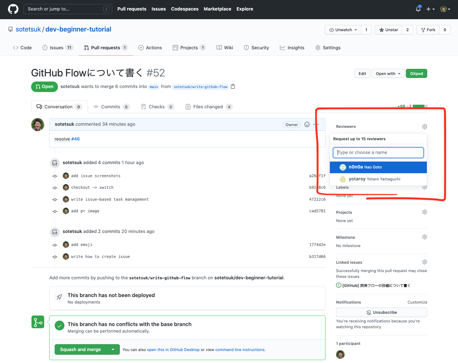Add an emoji reaction to sotetsuk's comment
This screenshot has height=363, width=458.
point(307,125)
